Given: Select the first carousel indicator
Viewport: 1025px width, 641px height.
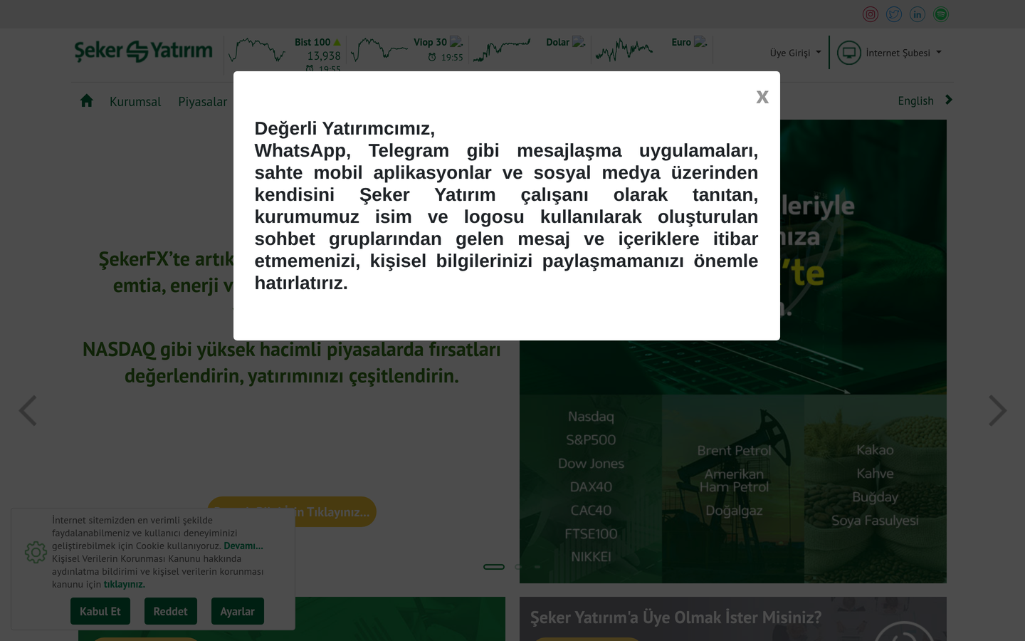Looking at the screenshot, I should pyautogui.click(x=494, y=567).
